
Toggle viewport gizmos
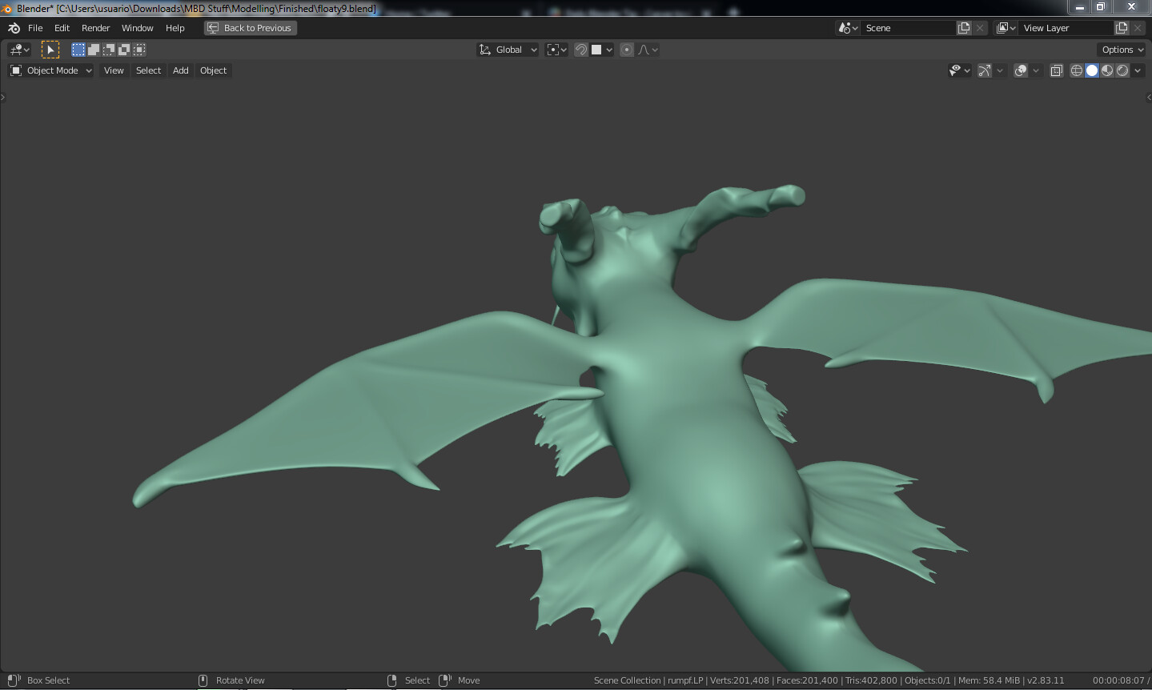[x=985, y=70]
